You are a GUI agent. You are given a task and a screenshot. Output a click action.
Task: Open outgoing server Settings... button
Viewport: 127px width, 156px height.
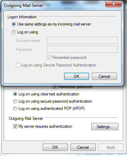(x=105, y=127)
